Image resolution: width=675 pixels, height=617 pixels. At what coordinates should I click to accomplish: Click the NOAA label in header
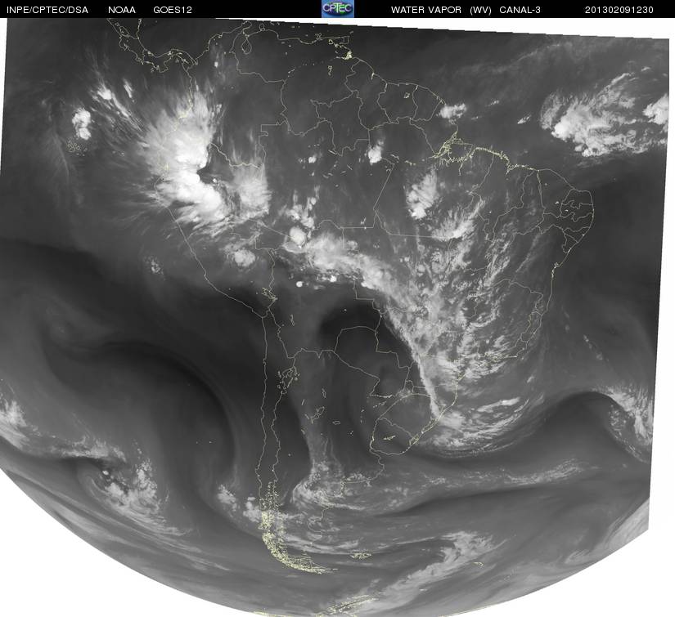pos(122,10)
